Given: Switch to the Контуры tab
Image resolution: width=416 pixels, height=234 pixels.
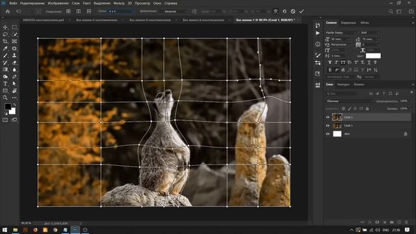Looking at the screenshot, I should coord(343,84).
